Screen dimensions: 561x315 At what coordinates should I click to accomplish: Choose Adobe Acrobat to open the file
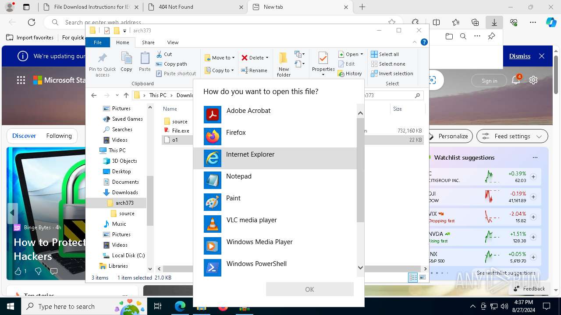[x=275, y=115]
